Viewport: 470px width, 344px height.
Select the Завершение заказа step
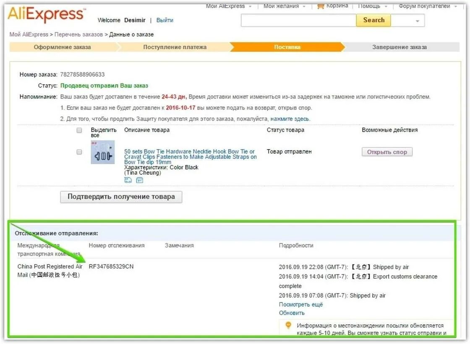coord(399,47)
